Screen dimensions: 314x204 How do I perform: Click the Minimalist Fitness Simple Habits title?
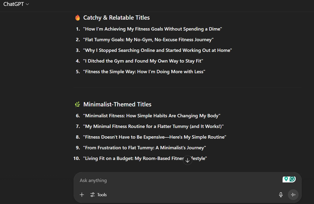click(152, 116)
